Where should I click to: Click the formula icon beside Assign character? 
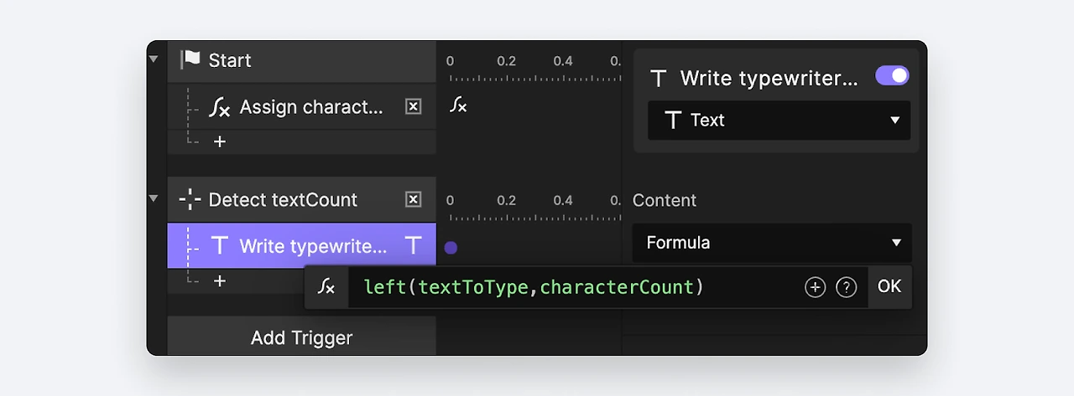tap(219, 107)
